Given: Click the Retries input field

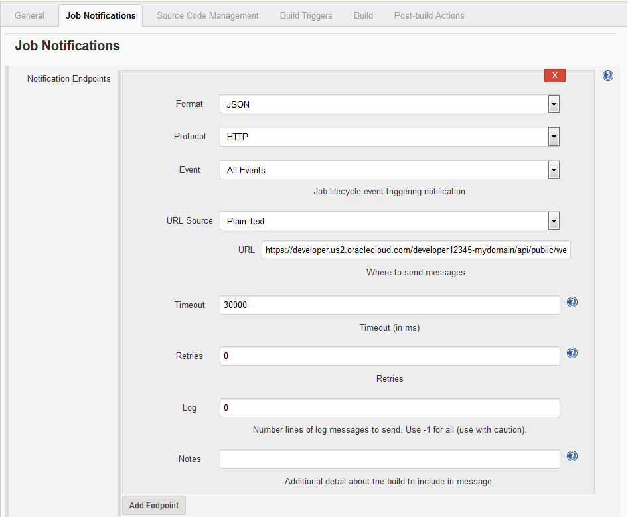Looking at the screenshot, I should 390,356.
